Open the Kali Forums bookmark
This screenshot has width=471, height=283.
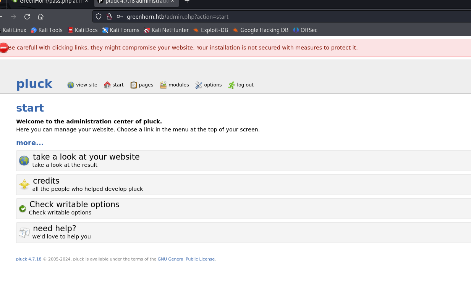(x=121, y=30)
